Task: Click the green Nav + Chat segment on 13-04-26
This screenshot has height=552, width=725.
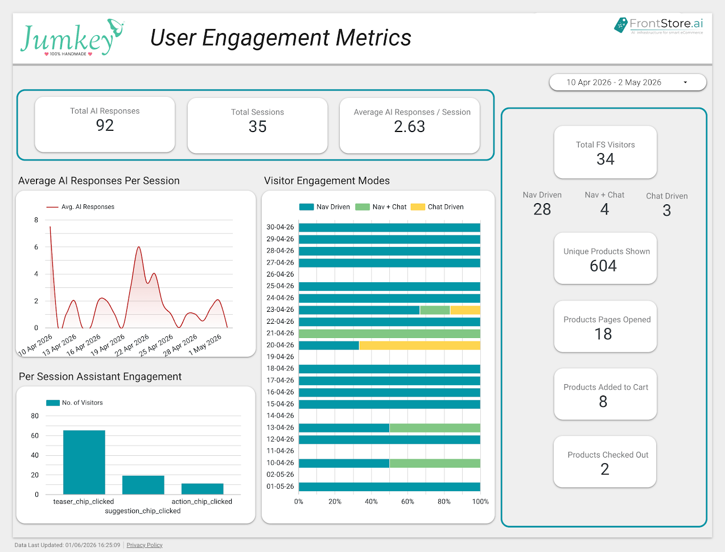Action: point(435,428)
